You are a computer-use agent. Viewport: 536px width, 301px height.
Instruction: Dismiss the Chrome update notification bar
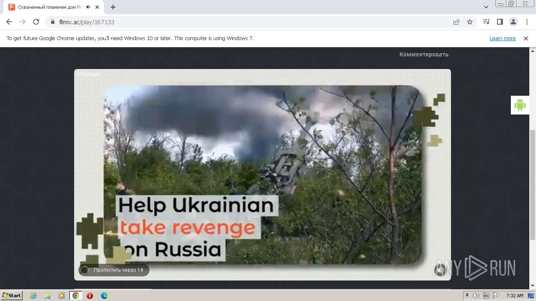coord(526,38)
